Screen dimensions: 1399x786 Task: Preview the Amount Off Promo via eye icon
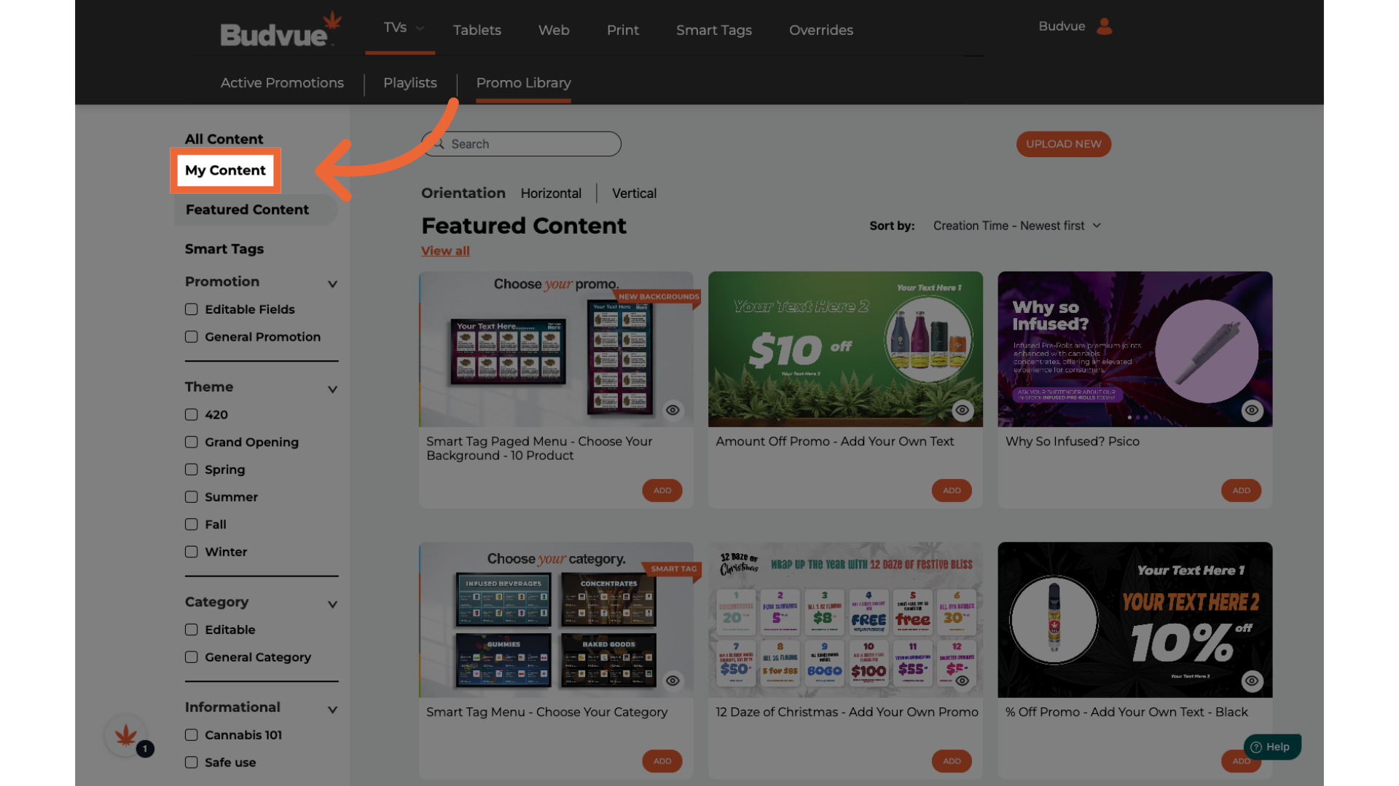coord(962,410)
